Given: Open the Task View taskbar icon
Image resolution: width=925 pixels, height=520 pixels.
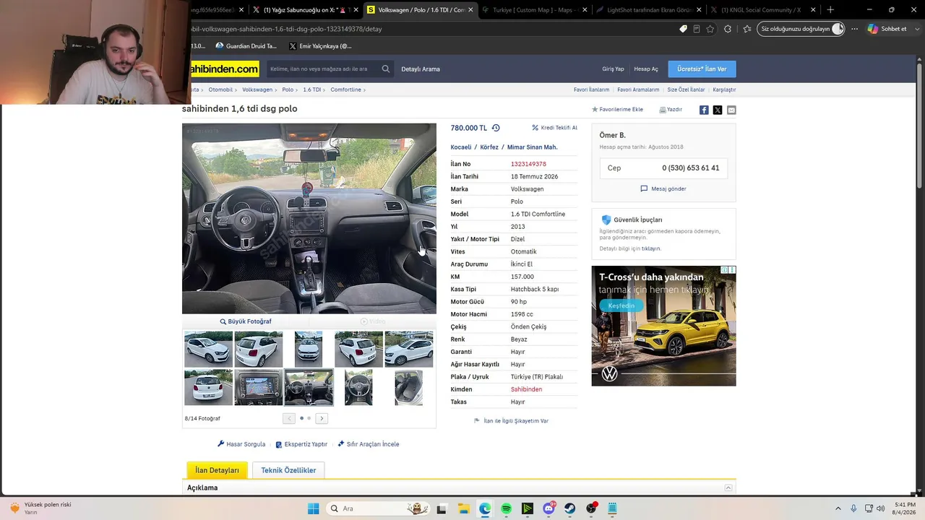Looking at the screenshot, I should 442,508.
